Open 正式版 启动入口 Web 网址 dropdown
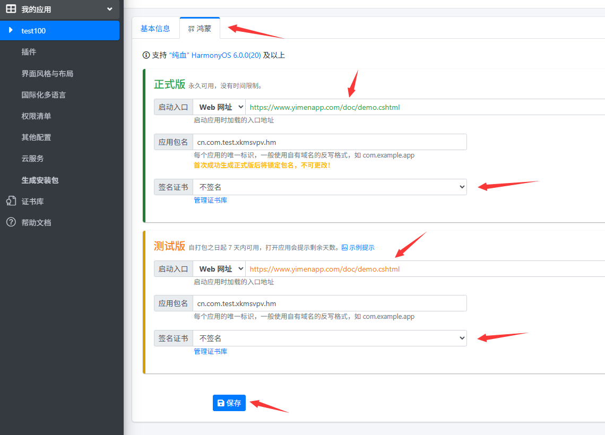 click(219, 107)
